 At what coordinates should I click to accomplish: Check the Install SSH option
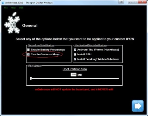[75, 54]
